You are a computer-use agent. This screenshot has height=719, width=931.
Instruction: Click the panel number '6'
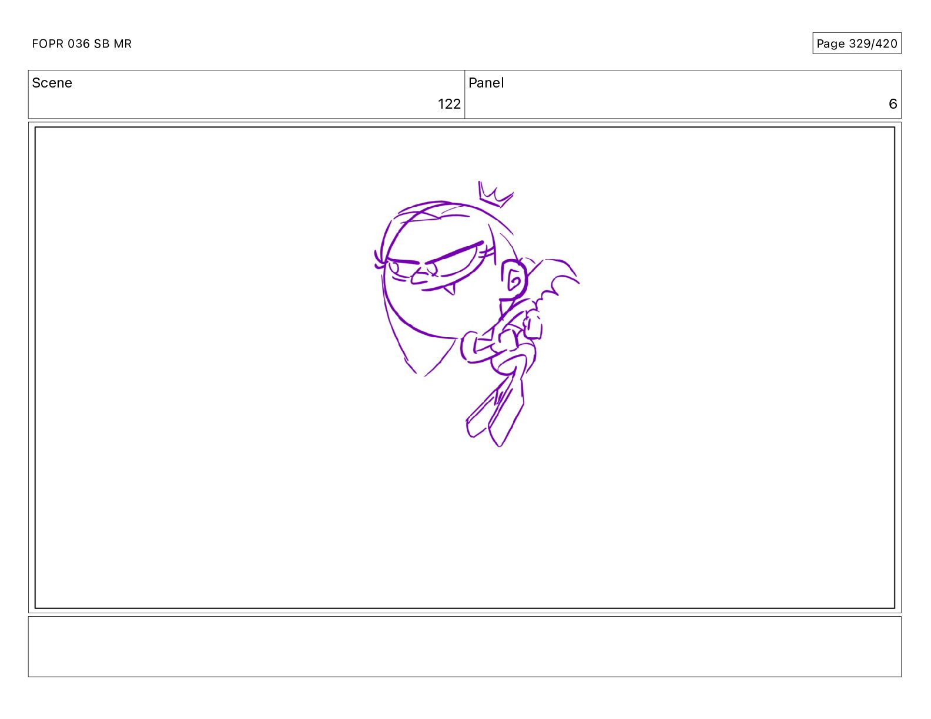(x=892, y=104)
